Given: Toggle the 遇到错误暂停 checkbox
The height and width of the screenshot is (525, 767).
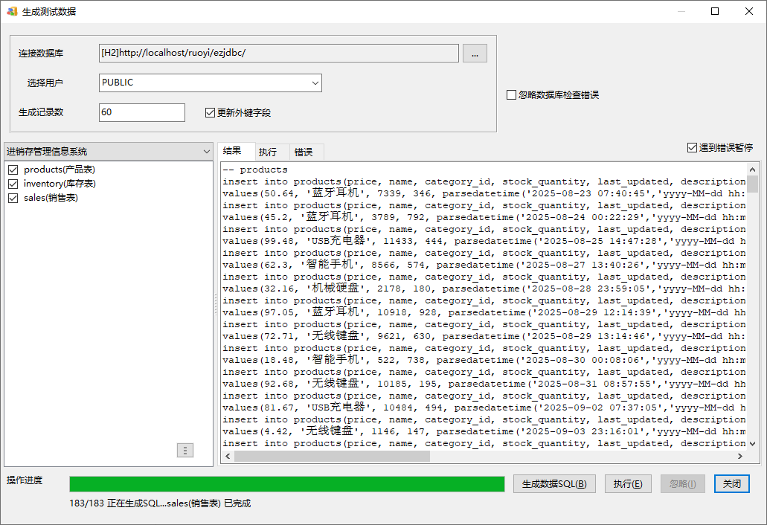Looking at the screenshot, I should pos(692,148).
